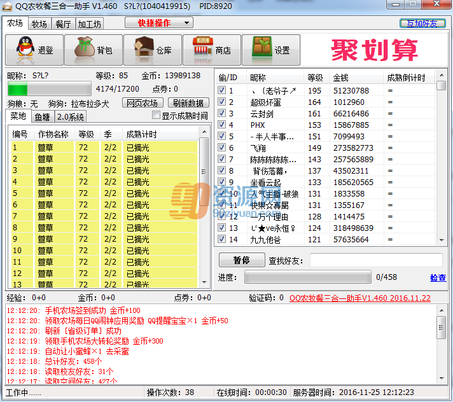The image size is (453, 402).
Task: Click the friend list scrollbar thumb
Action: (x=441, y=85)
